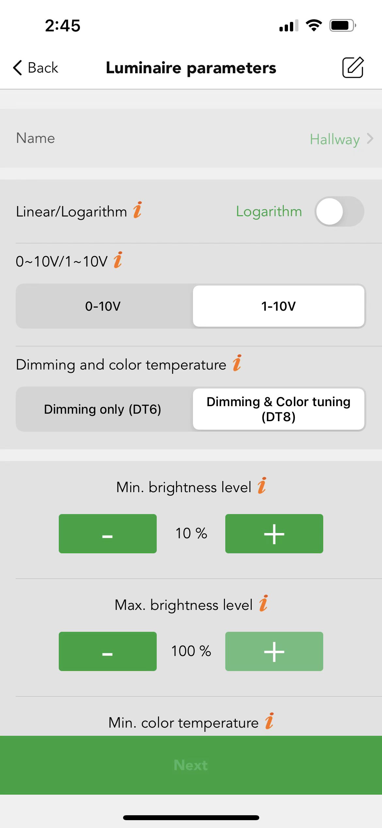Tap the green Next button
The image size is (382, 828).
click(191, 765)
